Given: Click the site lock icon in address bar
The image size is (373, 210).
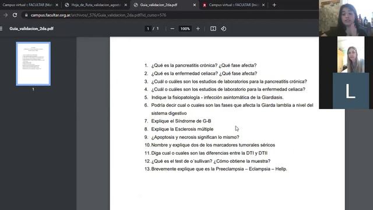Looking at the screenshot, I should coord(26,15).
